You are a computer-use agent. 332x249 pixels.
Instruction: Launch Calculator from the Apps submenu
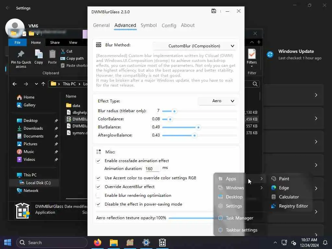(290, 197)
